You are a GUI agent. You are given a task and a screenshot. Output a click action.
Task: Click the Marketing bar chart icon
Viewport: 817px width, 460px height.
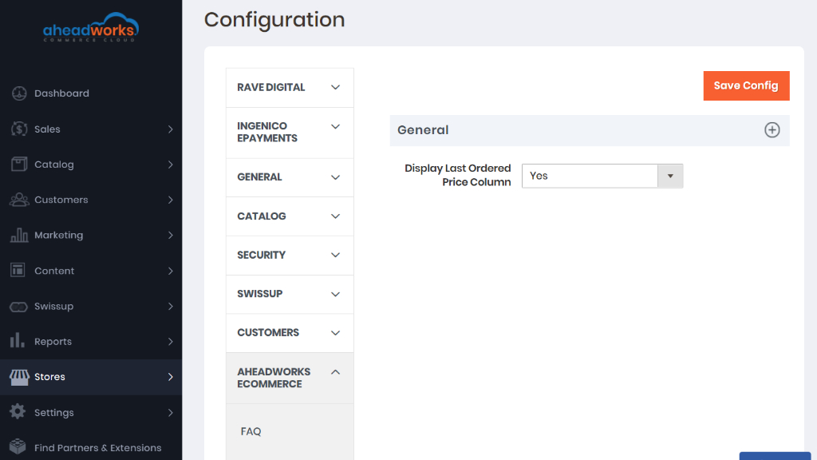tap(19, 236)
